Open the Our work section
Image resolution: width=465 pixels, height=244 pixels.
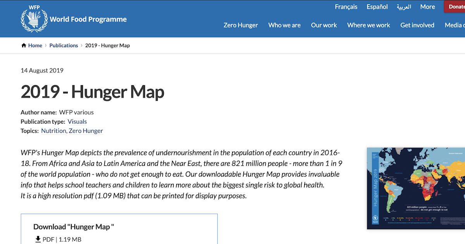[324, 25]
